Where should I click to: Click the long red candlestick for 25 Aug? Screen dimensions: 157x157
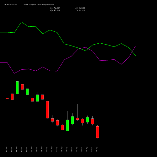(x=47, y=110)
